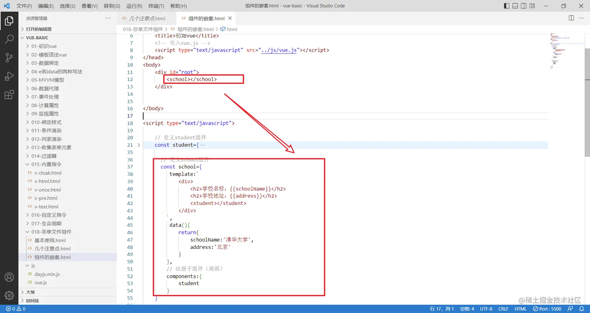Open v-pre.html file
Viewport: 590px width, 313px height.
pos(68,198)
